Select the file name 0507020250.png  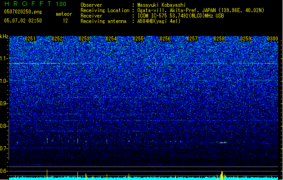click(x=23, y=12)
